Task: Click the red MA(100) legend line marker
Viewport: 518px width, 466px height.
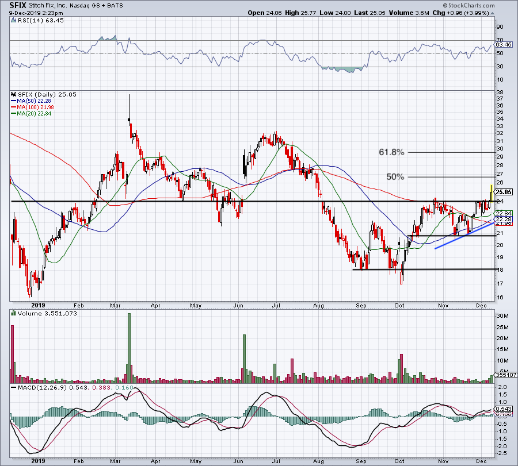Action: point(14,107)
